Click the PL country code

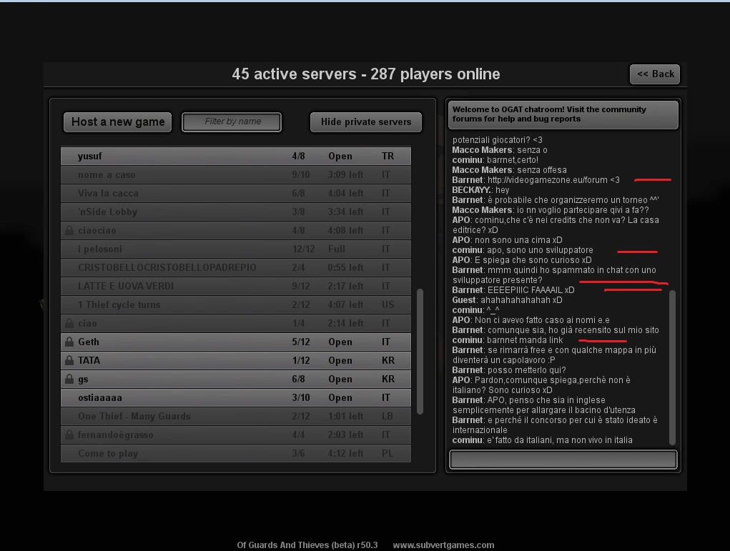[388, 453]
